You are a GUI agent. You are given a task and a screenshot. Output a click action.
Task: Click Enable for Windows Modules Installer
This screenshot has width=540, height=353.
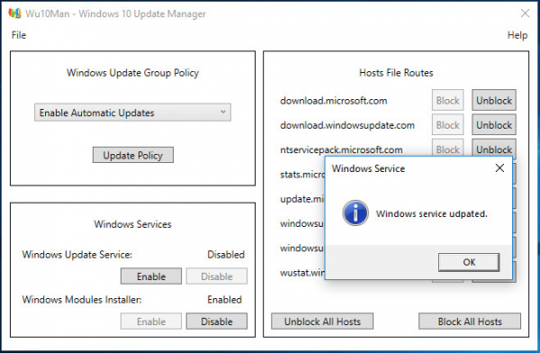[x=151, y=321]
